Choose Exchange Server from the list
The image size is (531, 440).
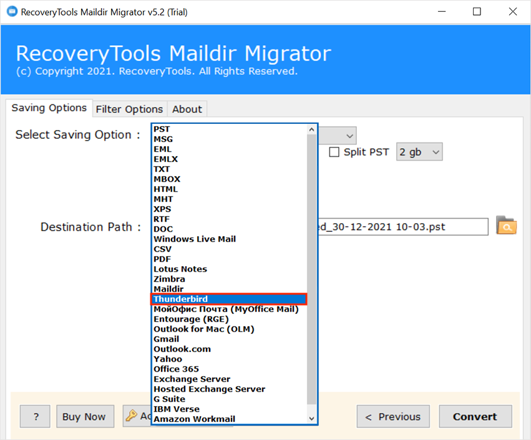229,379
